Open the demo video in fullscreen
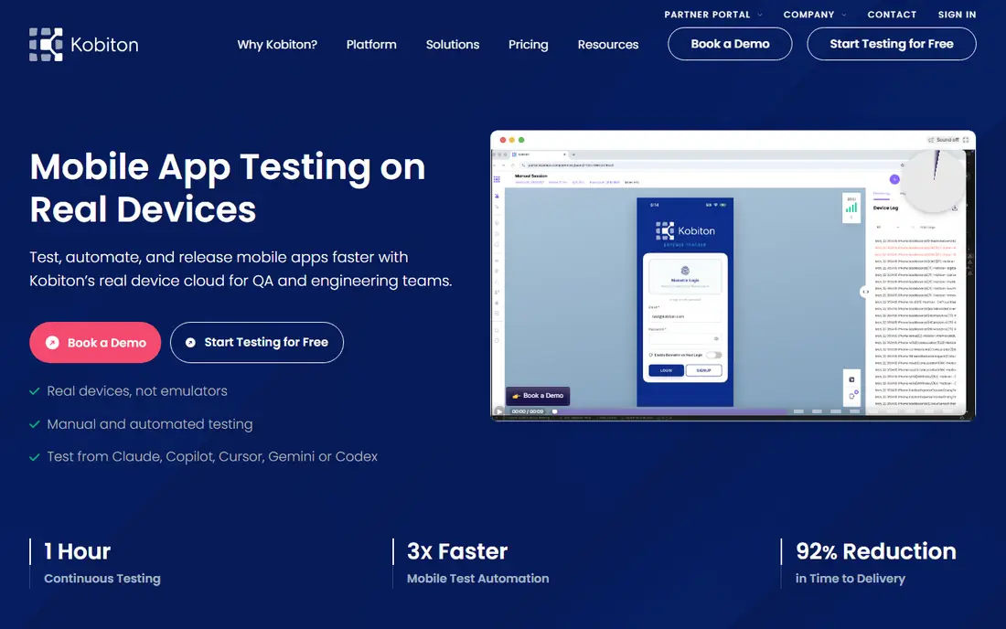The height and width of the screenshot is (629, 1006). click(x=966, y=140)
